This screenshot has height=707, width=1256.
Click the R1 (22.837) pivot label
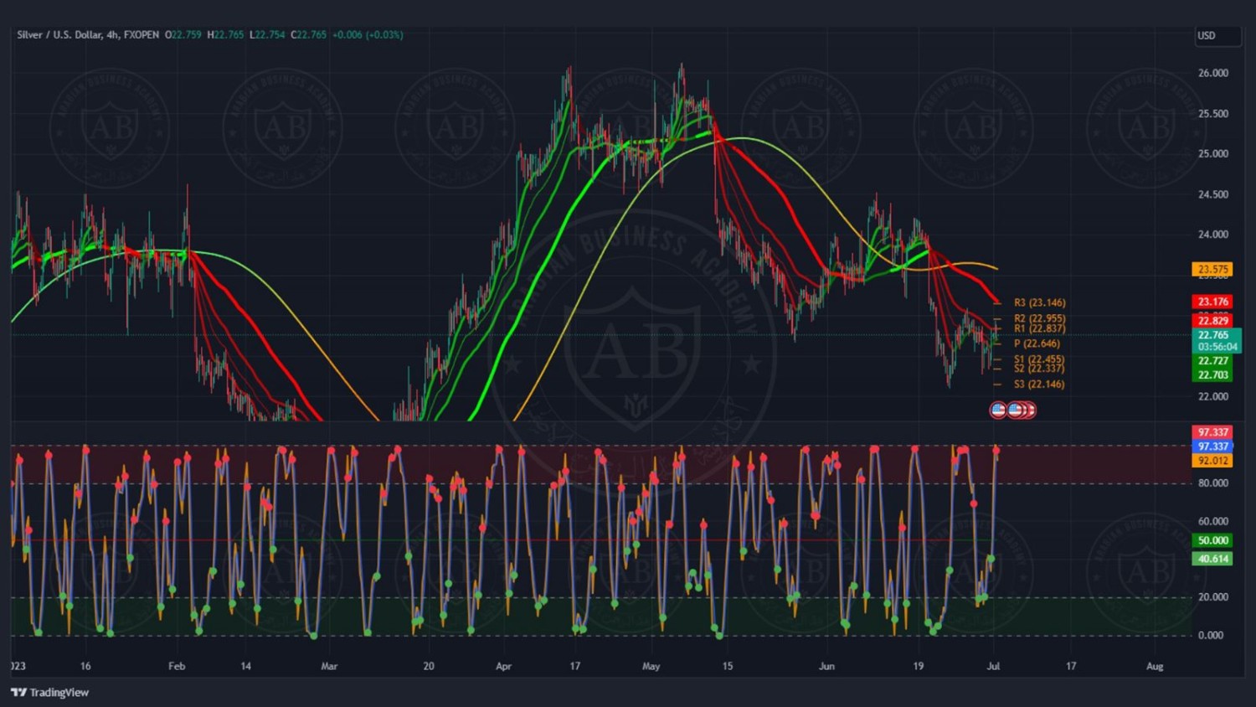1040,329
